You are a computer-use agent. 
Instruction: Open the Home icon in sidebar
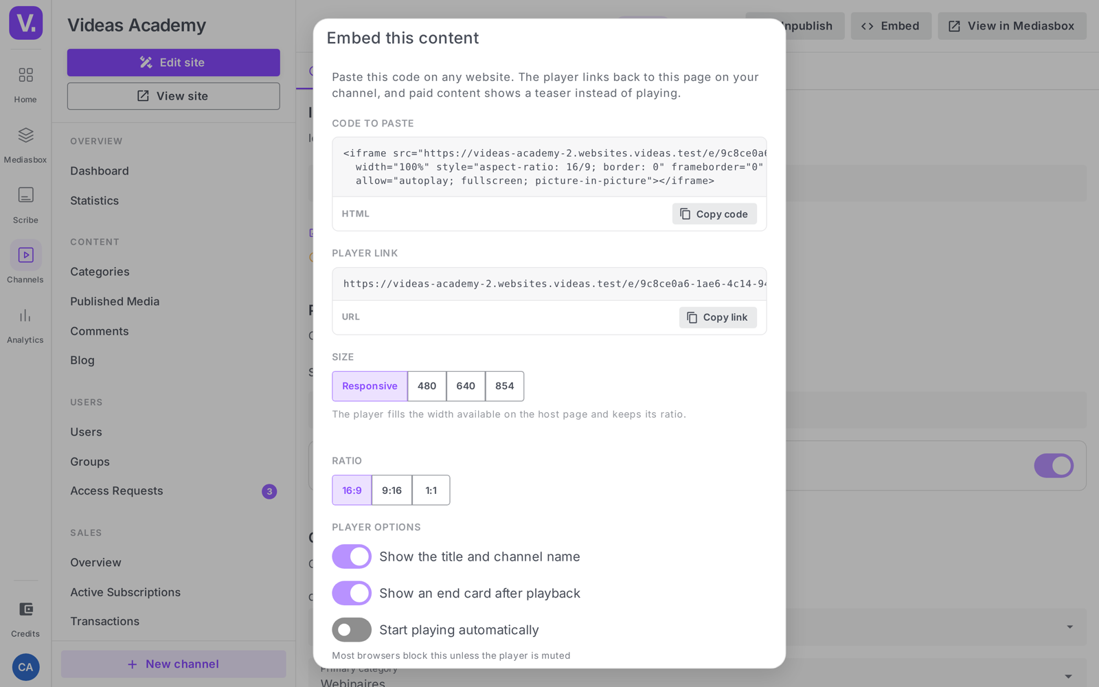point(25,75)
